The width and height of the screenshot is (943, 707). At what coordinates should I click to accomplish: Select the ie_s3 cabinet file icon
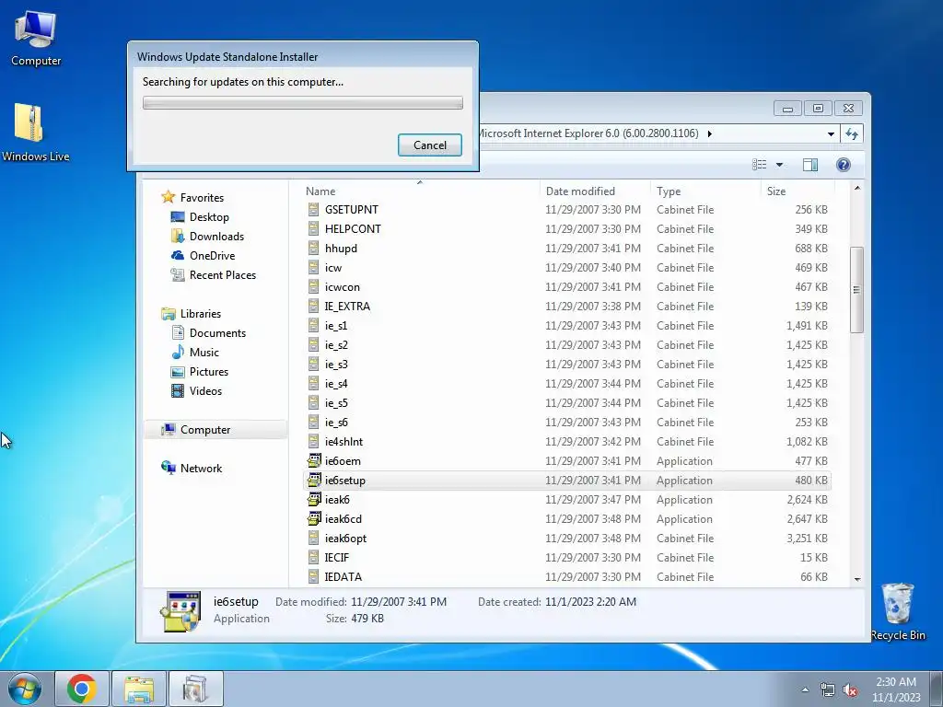(313, 365)
